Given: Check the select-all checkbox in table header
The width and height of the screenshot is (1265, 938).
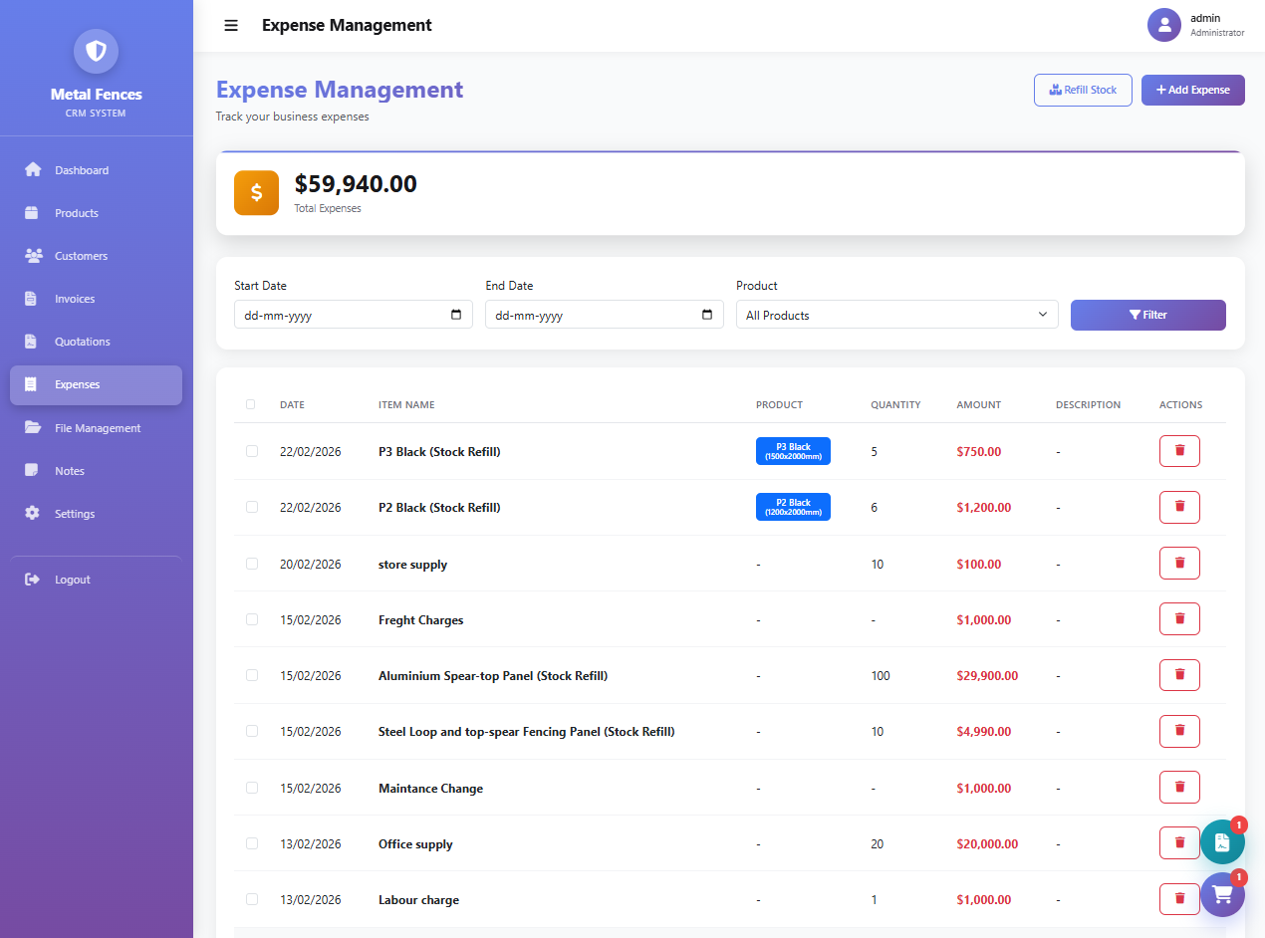Looking at the screenshot, I should pyautogui.click(x=251, y=404).
